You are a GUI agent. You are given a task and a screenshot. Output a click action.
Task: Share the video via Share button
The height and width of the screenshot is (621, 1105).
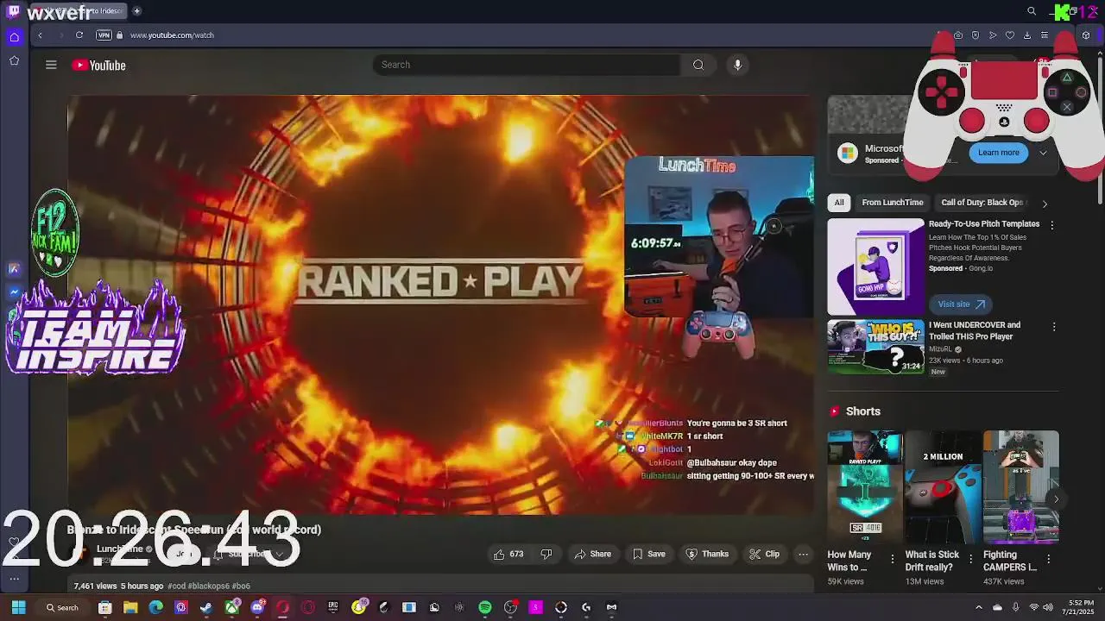coord(592,554)
